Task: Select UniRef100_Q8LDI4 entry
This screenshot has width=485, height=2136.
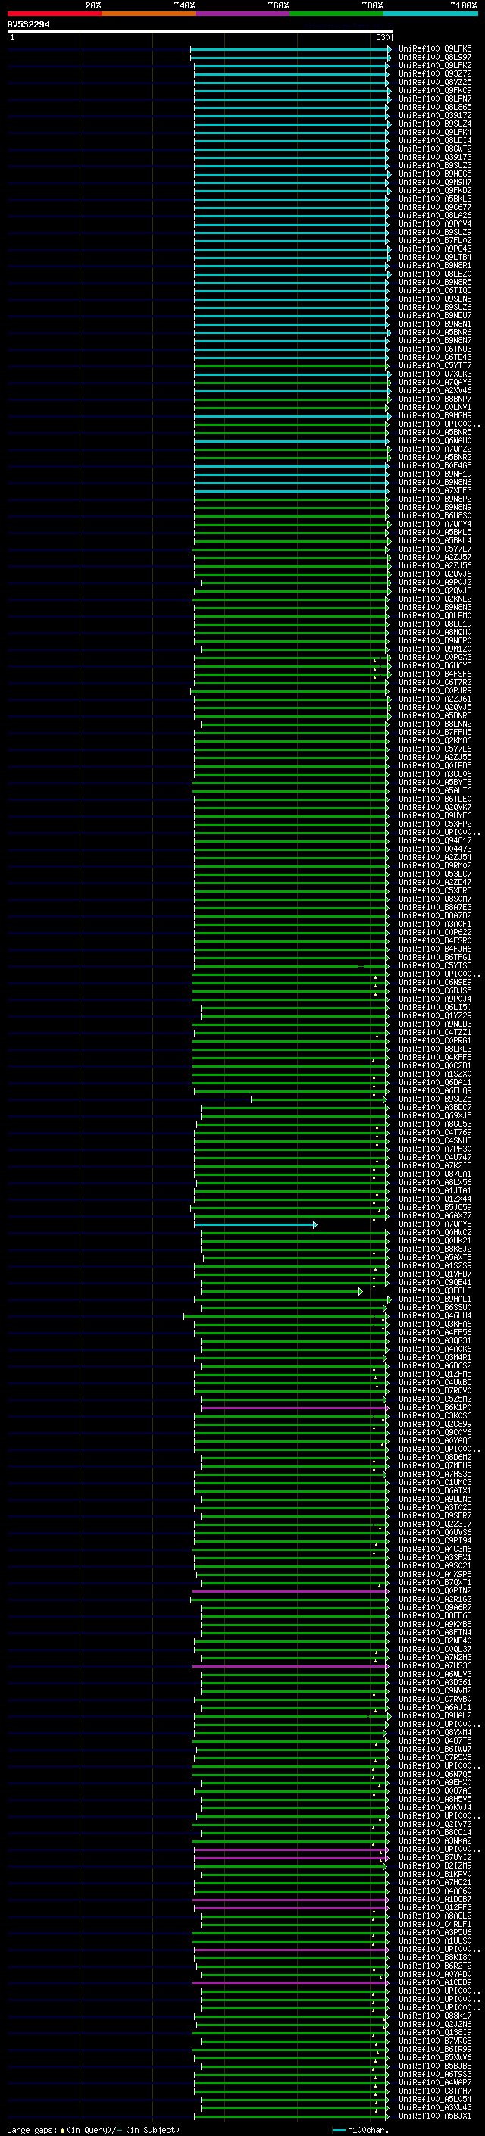Action: [435, 140]
